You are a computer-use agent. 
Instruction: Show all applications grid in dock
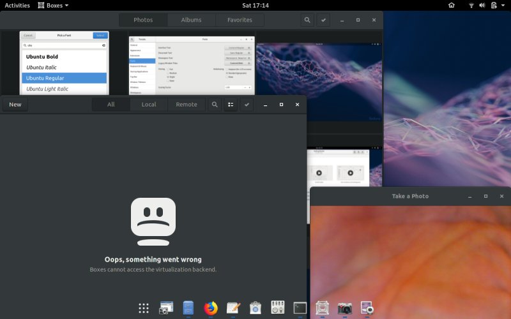144,308
